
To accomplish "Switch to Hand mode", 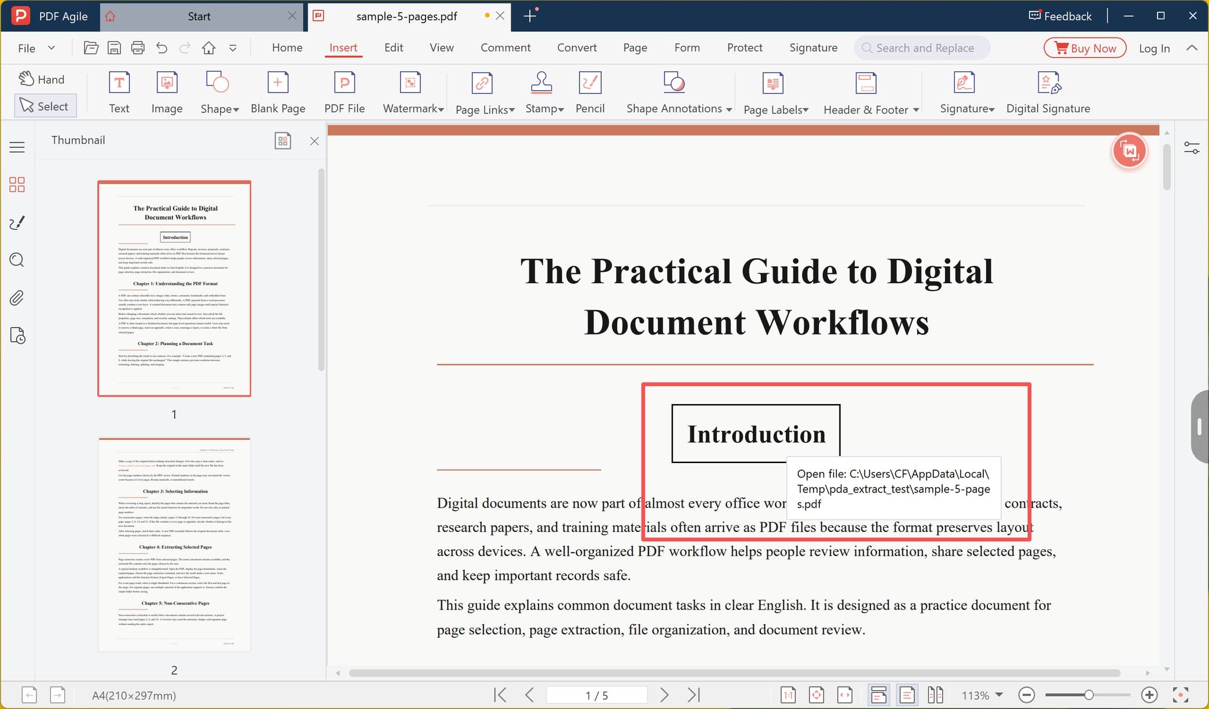I will point(42,79).
